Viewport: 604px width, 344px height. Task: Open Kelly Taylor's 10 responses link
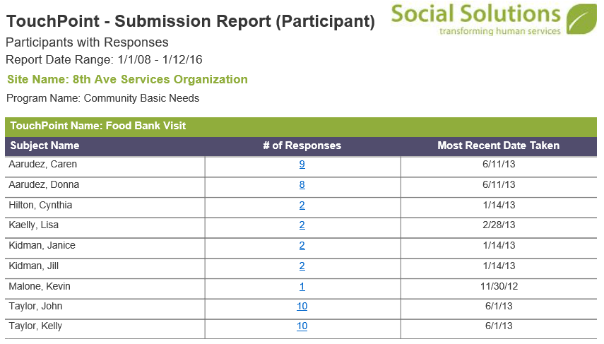302,326
